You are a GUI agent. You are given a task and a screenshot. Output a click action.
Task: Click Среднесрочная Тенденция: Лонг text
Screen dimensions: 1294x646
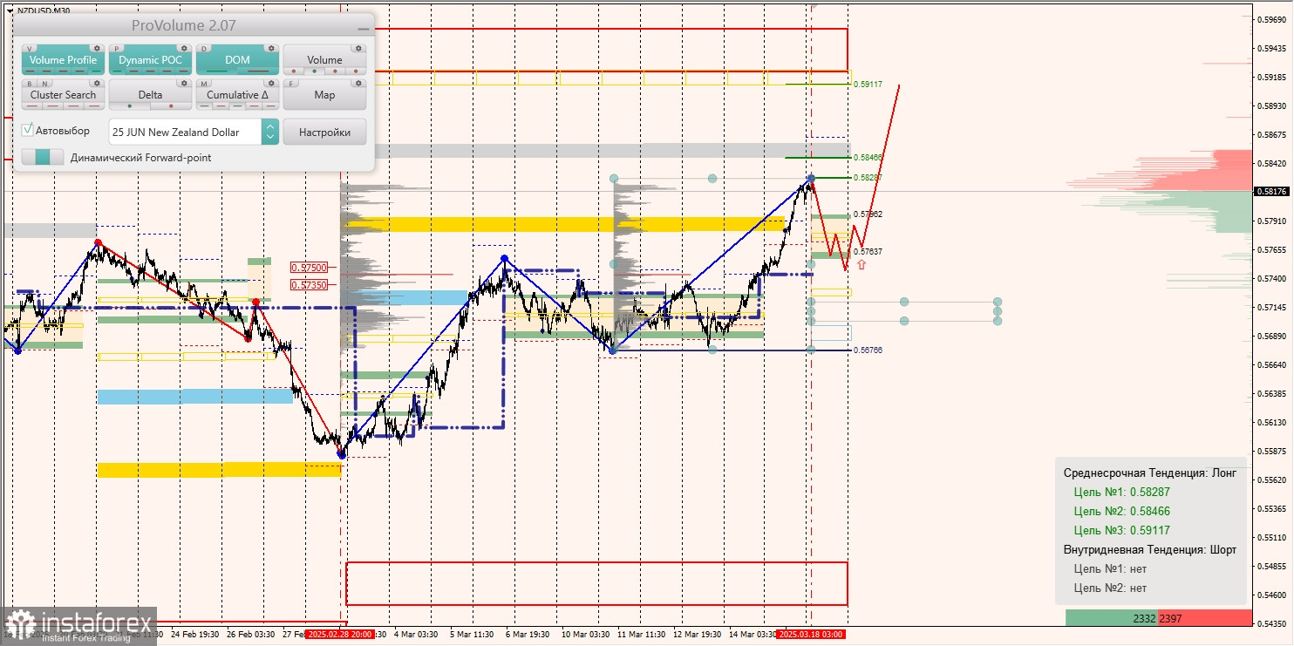1150,473
